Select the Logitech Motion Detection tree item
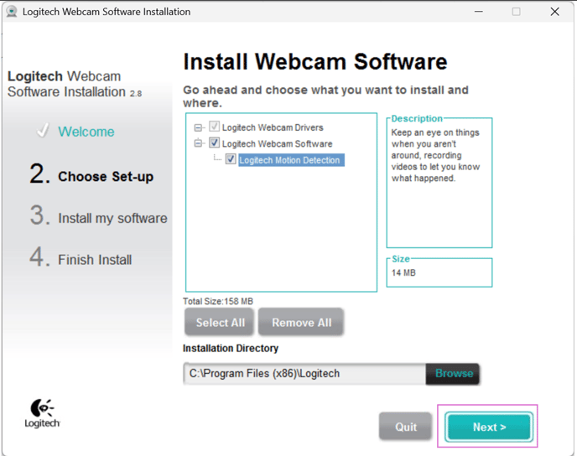The height and width of the screenshot is (456, 577). point(289,160)
